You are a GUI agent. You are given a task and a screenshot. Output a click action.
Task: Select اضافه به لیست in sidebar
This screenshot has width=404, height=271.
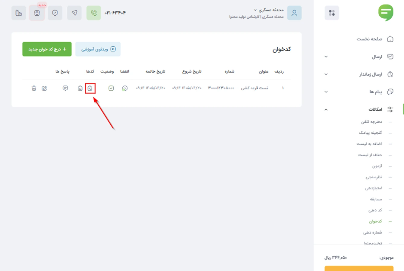coord(369,144)
